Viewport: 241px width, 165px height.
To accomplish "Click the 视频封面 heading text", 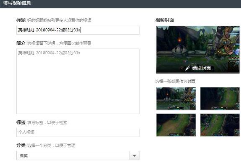I will click(x=164, y=20).
